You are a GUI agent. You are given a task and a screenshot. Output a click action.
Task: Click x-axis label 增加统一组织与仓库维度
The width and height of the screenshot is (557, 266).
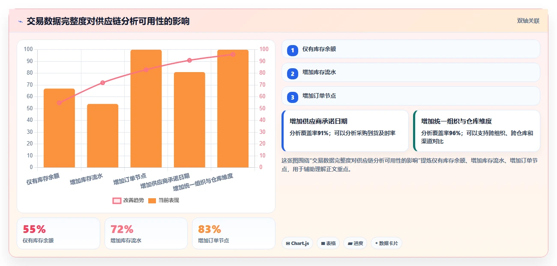point(203,182)
